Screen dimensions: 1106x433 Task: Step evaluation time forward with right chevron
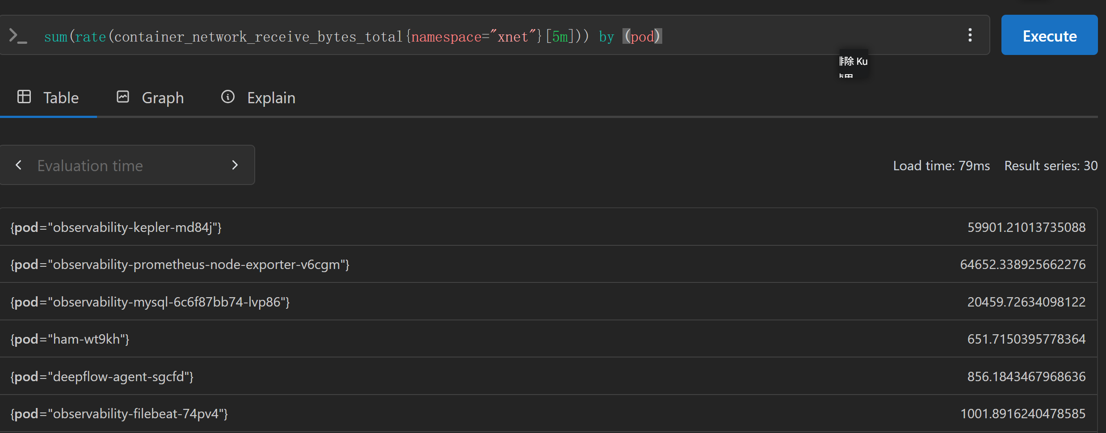235,165
